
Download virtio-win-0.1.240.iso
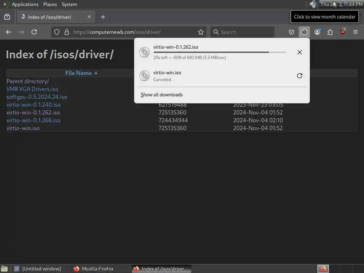pyautogui.click(x=33, y=105)
